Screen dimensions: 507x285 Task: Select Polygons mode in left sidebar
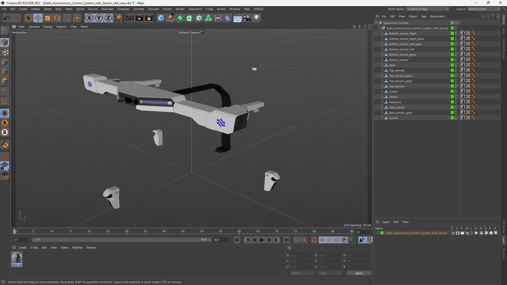(5, 81)
